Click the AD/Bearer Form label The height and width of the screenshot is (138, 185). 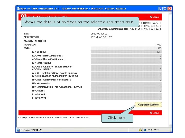coord(42,63)
